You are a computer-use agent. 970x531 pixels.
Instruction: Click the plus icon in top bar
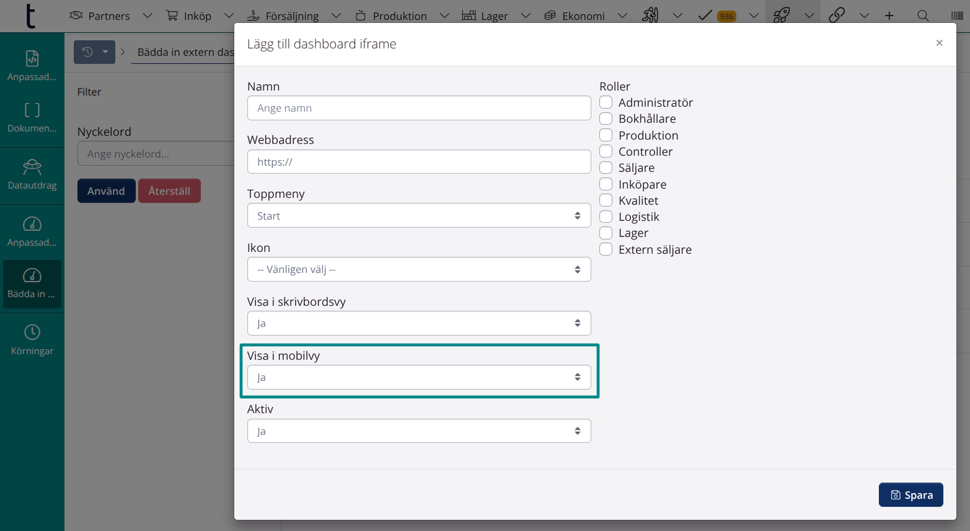[x=889, y=16]
